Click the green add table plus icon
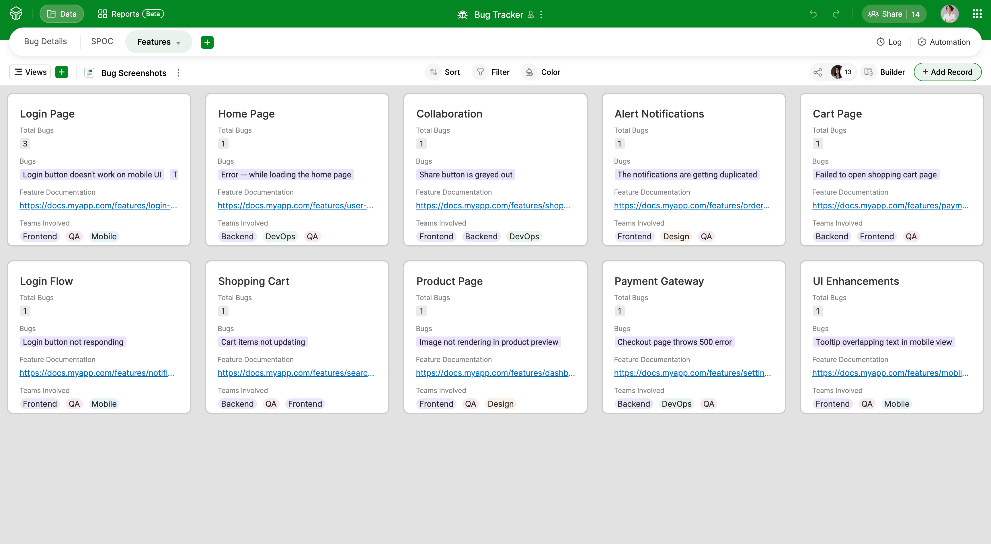Screen dimensions: 991x544 (207, 42)
